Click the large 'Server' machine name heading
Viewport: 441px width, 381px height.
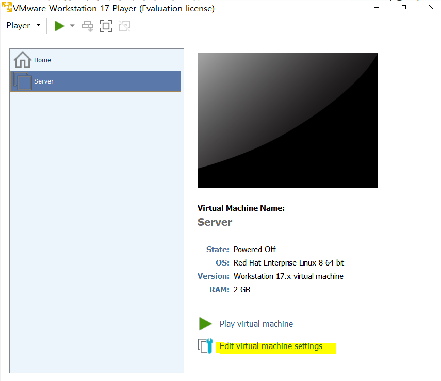[x=215, y=222]
